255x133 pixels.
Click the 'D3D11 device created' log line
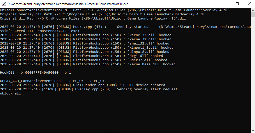[x=83, y=85]
